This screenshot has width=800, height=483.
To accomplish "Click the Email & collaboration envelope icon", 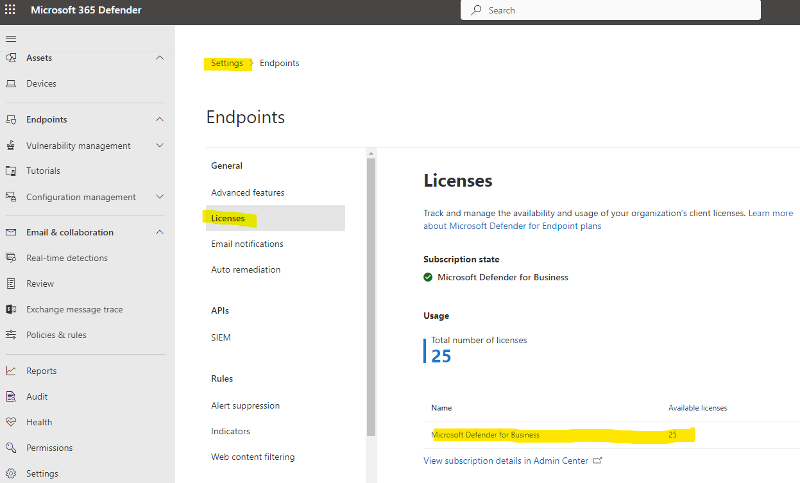I will pyautogui.click(x=11, y=232).
